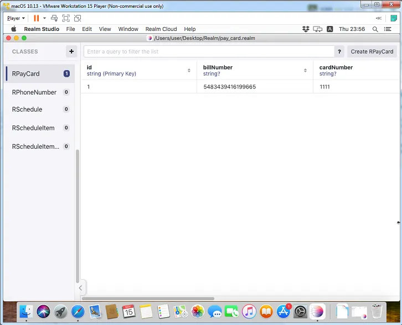Click the classes sidebar vertical scrollbar

pyautogui.click(x=78, y=216)
